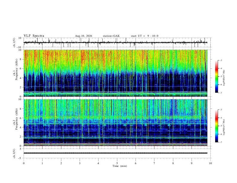Click the ch.3(V) axis label
The image size is (237, 183).
(x=14, y=154)
